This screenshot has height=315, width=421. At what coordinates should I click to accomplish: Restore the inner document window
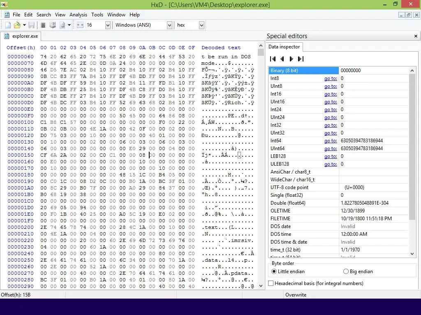click(408, 15)
